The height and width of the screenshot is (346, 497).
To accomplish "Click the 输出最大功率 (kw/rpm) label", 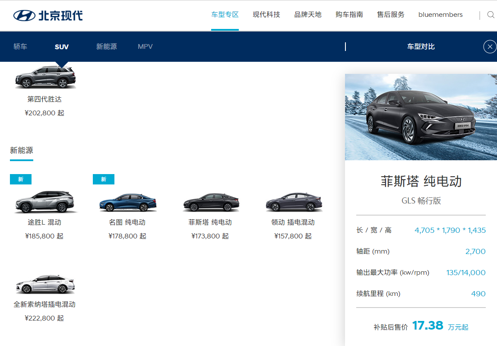I will (x=393, y=273).
